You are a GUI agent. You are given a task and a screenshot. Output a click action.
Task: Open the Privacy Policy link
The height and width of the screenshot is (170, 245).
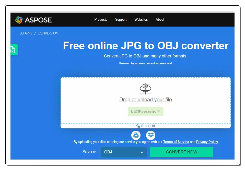pos(207,142)
